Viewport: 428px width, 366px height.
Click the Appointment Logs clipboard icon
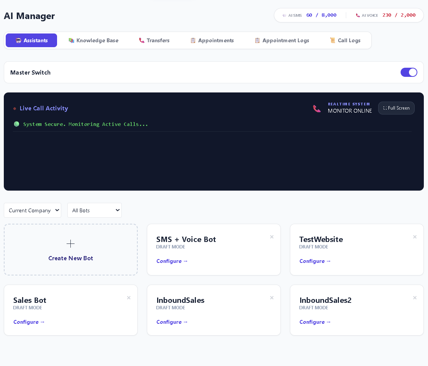tap(257, 40)
